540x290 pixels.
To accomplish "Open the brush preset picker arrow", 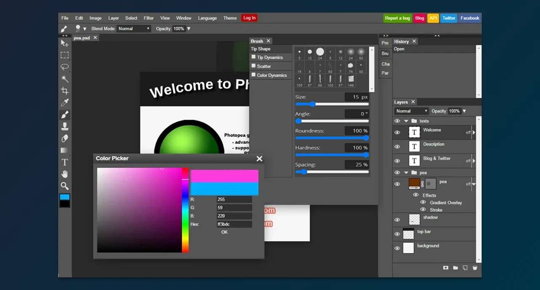I will (85, 29).
